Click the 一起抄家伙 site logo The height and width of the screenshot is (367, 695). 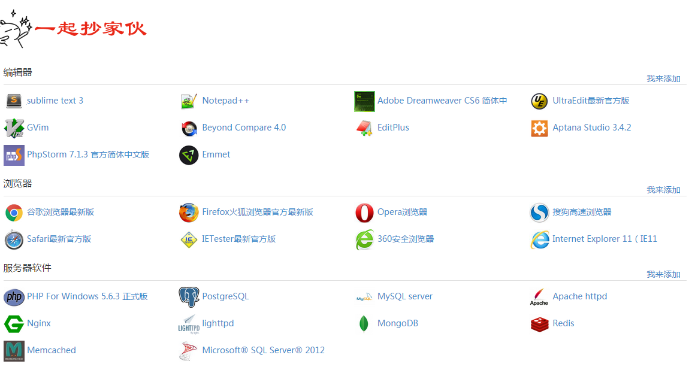[73, 29]
